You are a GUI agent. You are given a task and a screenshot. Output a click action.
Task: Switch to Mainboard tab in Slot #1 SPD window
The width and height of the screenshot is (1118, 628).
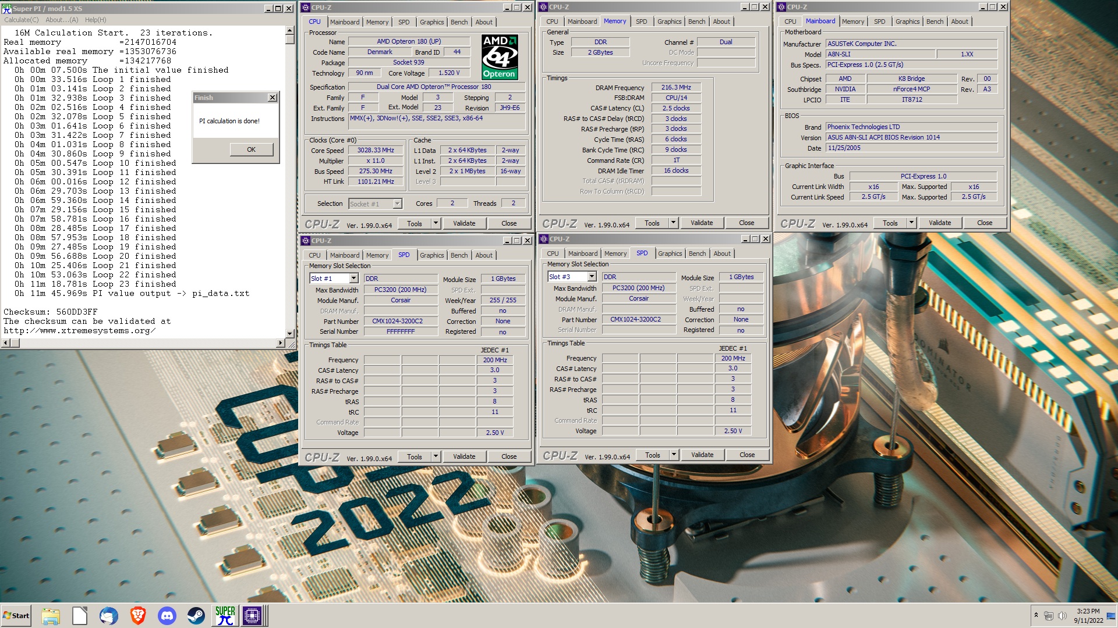345,255
